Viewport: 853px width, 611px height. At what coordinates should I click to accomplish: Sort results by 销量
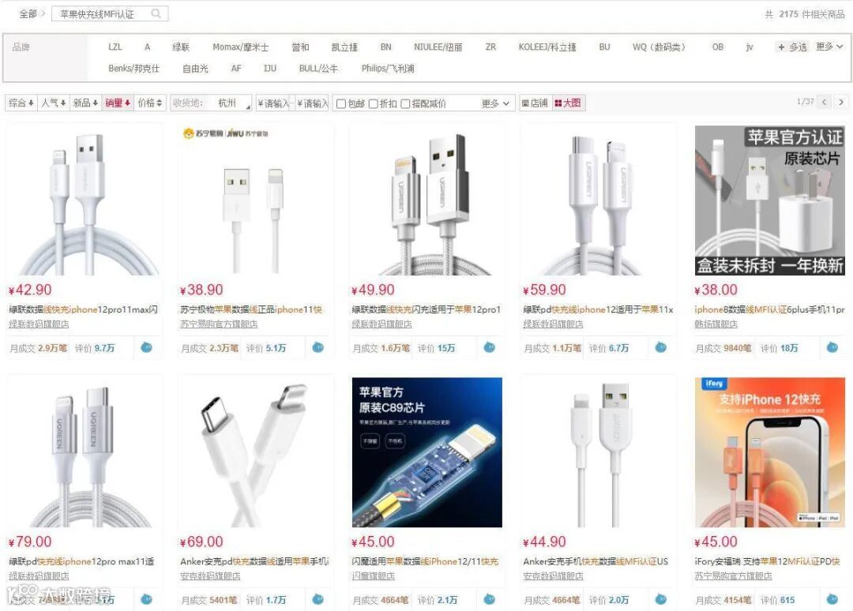118,103
